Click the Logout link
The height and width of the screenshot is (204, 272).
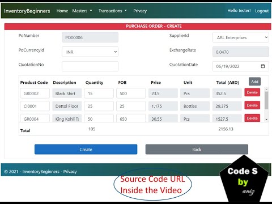(x=262, y=11)
